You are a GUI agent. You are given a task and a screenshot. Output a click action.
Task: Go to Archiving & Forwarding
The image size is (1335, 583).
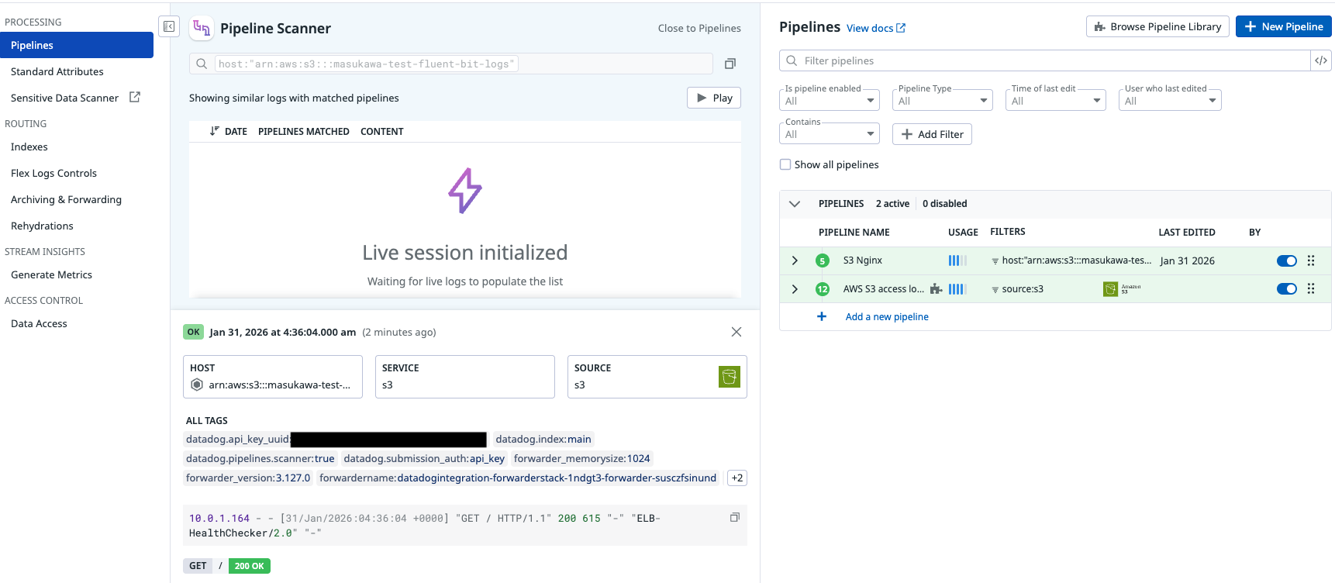tap(66, 199)
